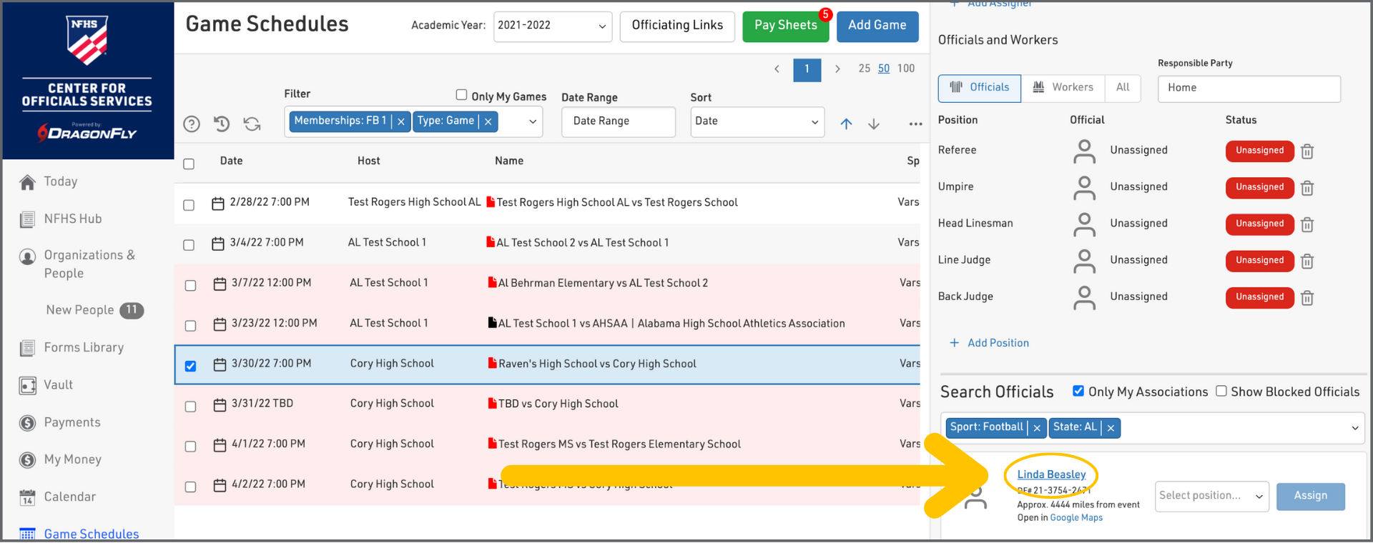This screenshot has width=1373, height=543.
Task: Click the Date Range input field
Action: [618, 121]
